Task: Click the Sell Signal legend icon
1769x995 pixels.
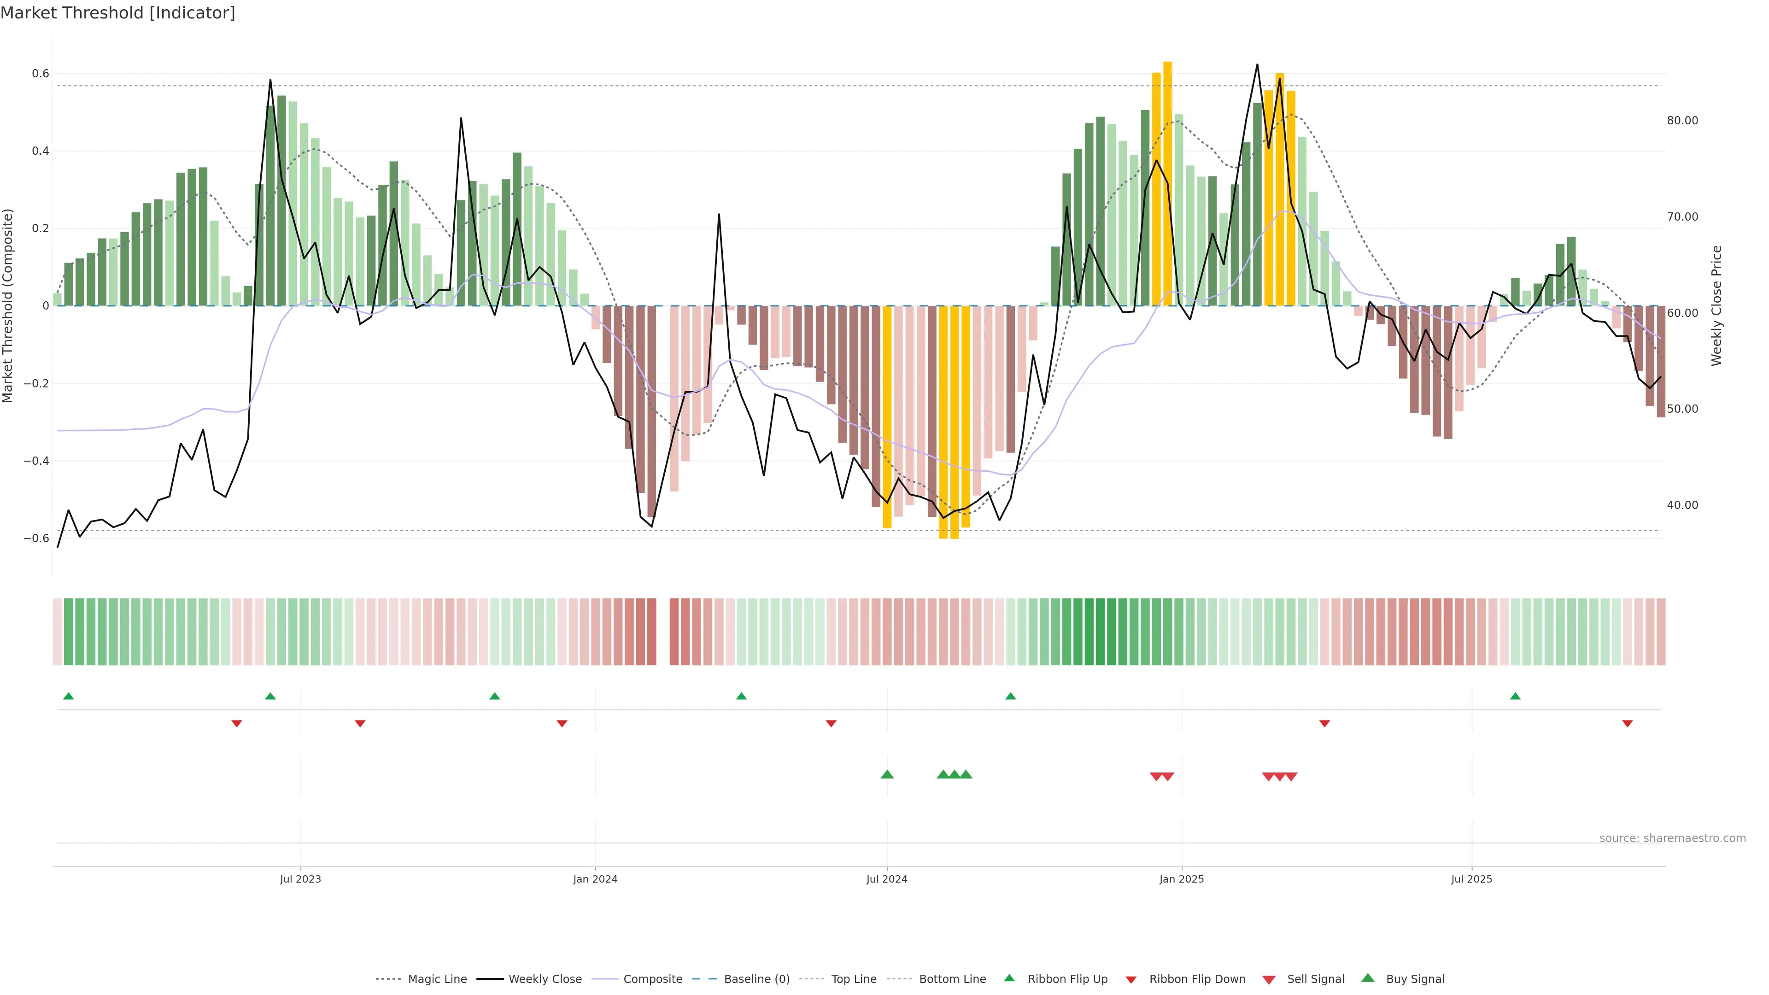Action: coord(1269,979)
